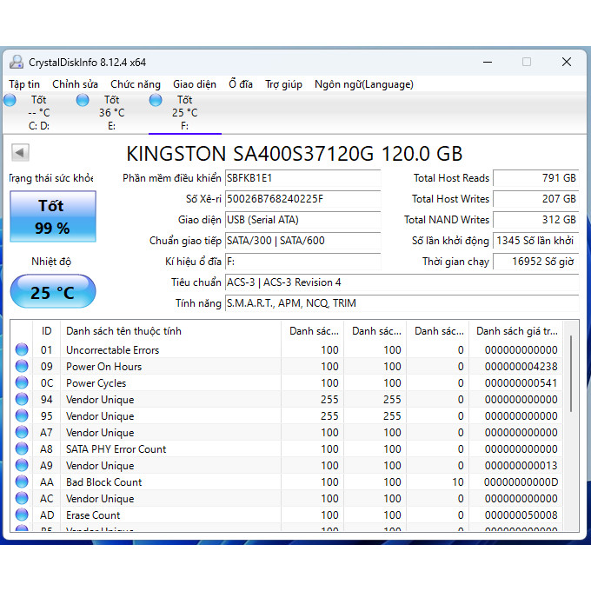Viewport: 591px width, 591px height.
Task: Click the Bad Block Count attribute name
Action: (103, 482)
